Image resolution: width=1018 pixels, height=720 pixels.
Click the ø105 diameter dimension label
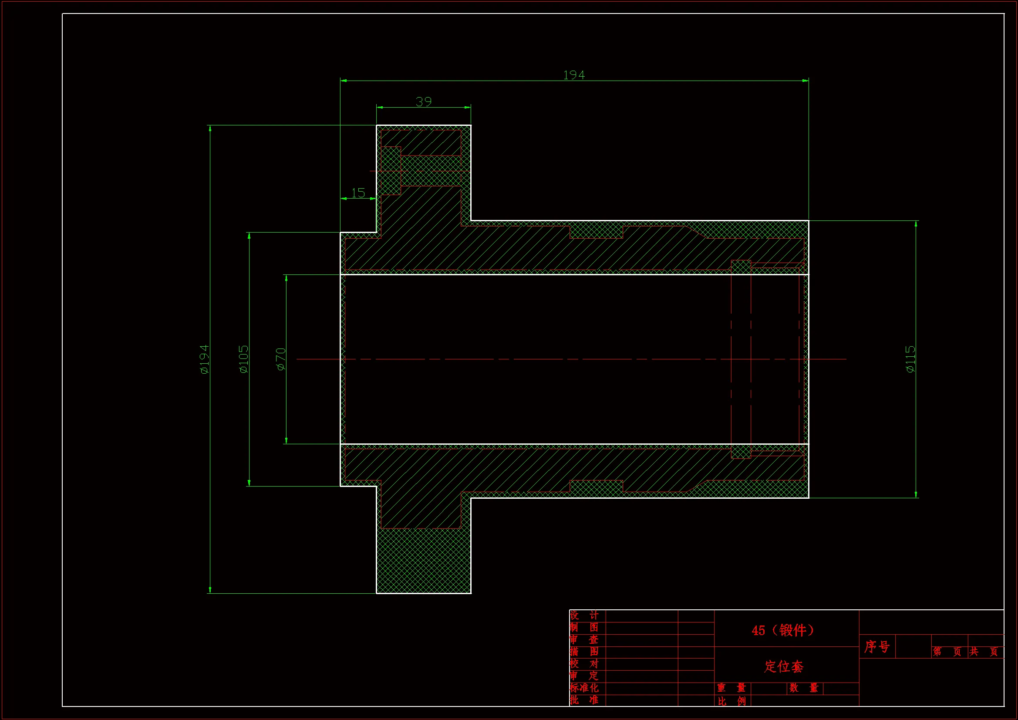pyautogui.click(x=244, y=359)
